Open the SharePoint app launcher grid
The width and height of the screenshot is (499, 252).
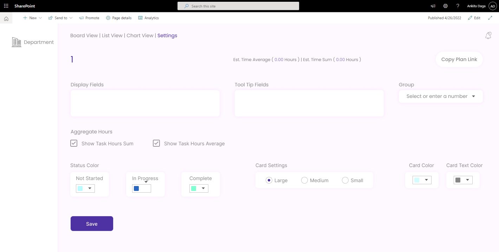(6, 6)
